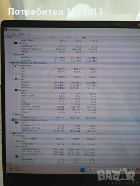Collapse the Clocks node

point(13,79)
